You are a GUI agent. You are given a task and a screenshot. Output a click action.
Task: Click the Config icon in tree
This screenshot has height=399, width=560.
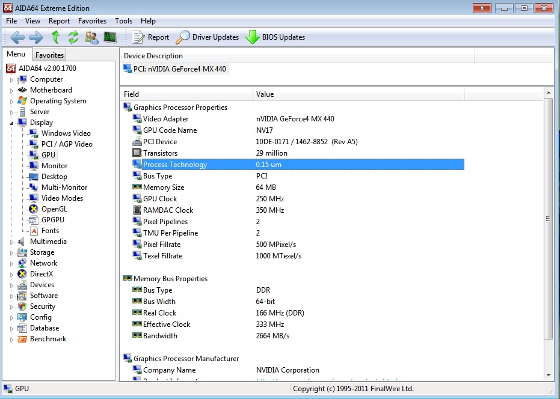22,317
